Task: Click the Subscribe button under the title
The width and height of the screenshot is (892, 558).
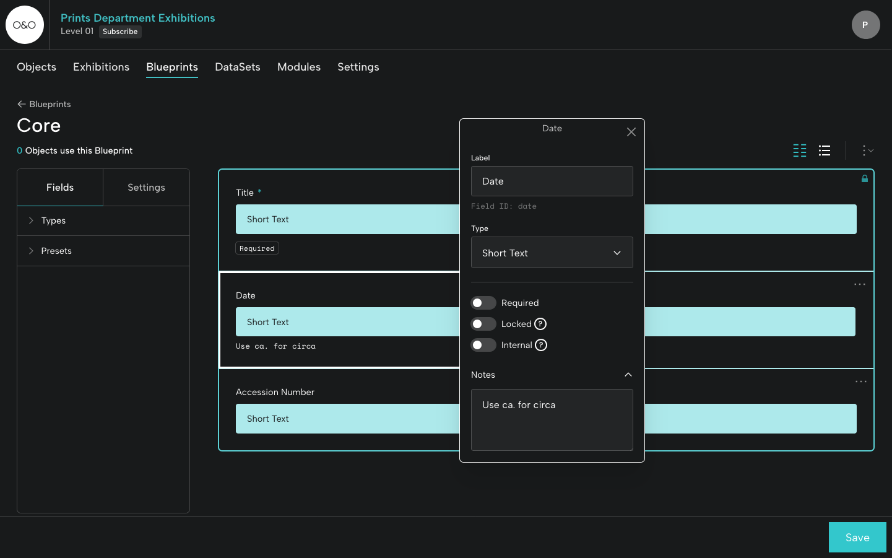Action: click(x=120, y=32)
